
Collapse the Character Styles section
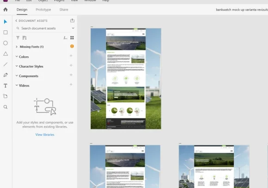[17, 66]
